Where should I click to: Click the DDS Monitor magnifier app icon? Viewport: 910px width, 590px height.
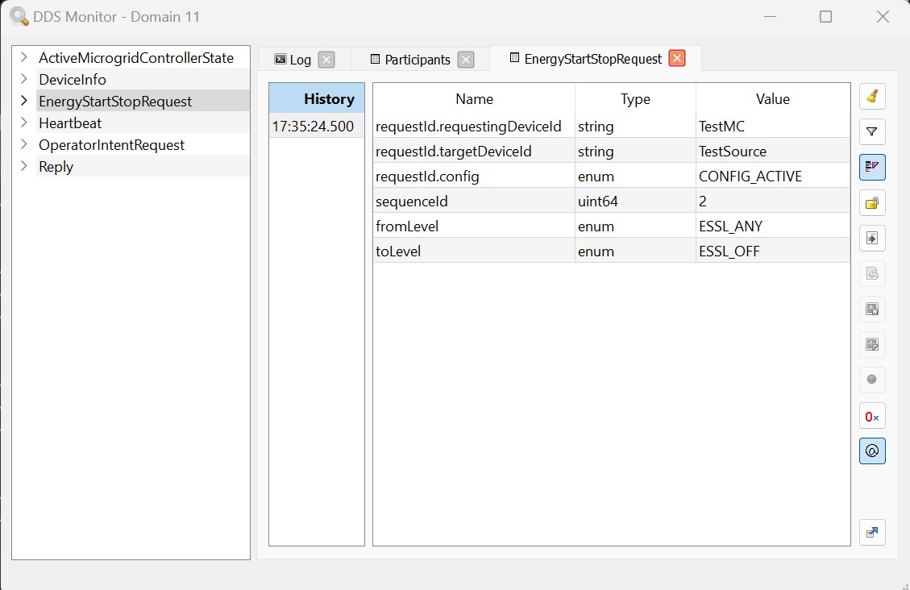19,16
